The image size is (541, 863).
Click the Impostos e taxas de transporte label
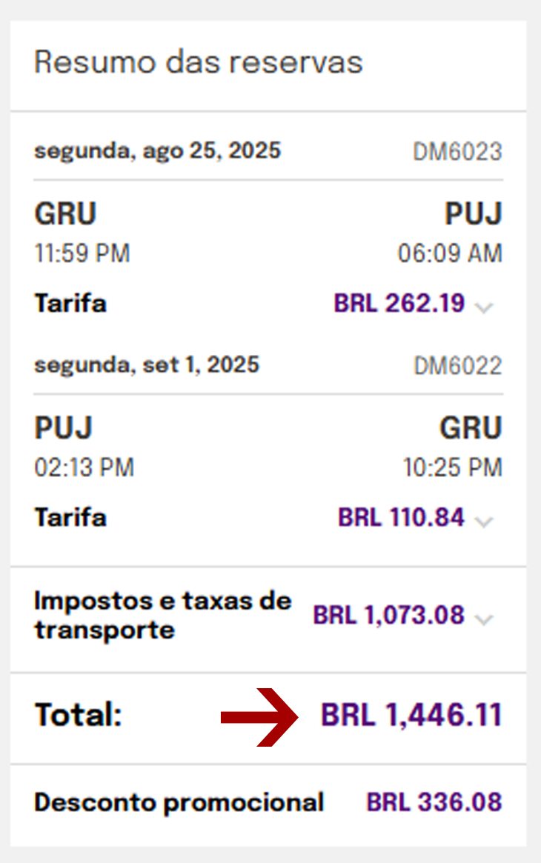click(x=163, y=616)
